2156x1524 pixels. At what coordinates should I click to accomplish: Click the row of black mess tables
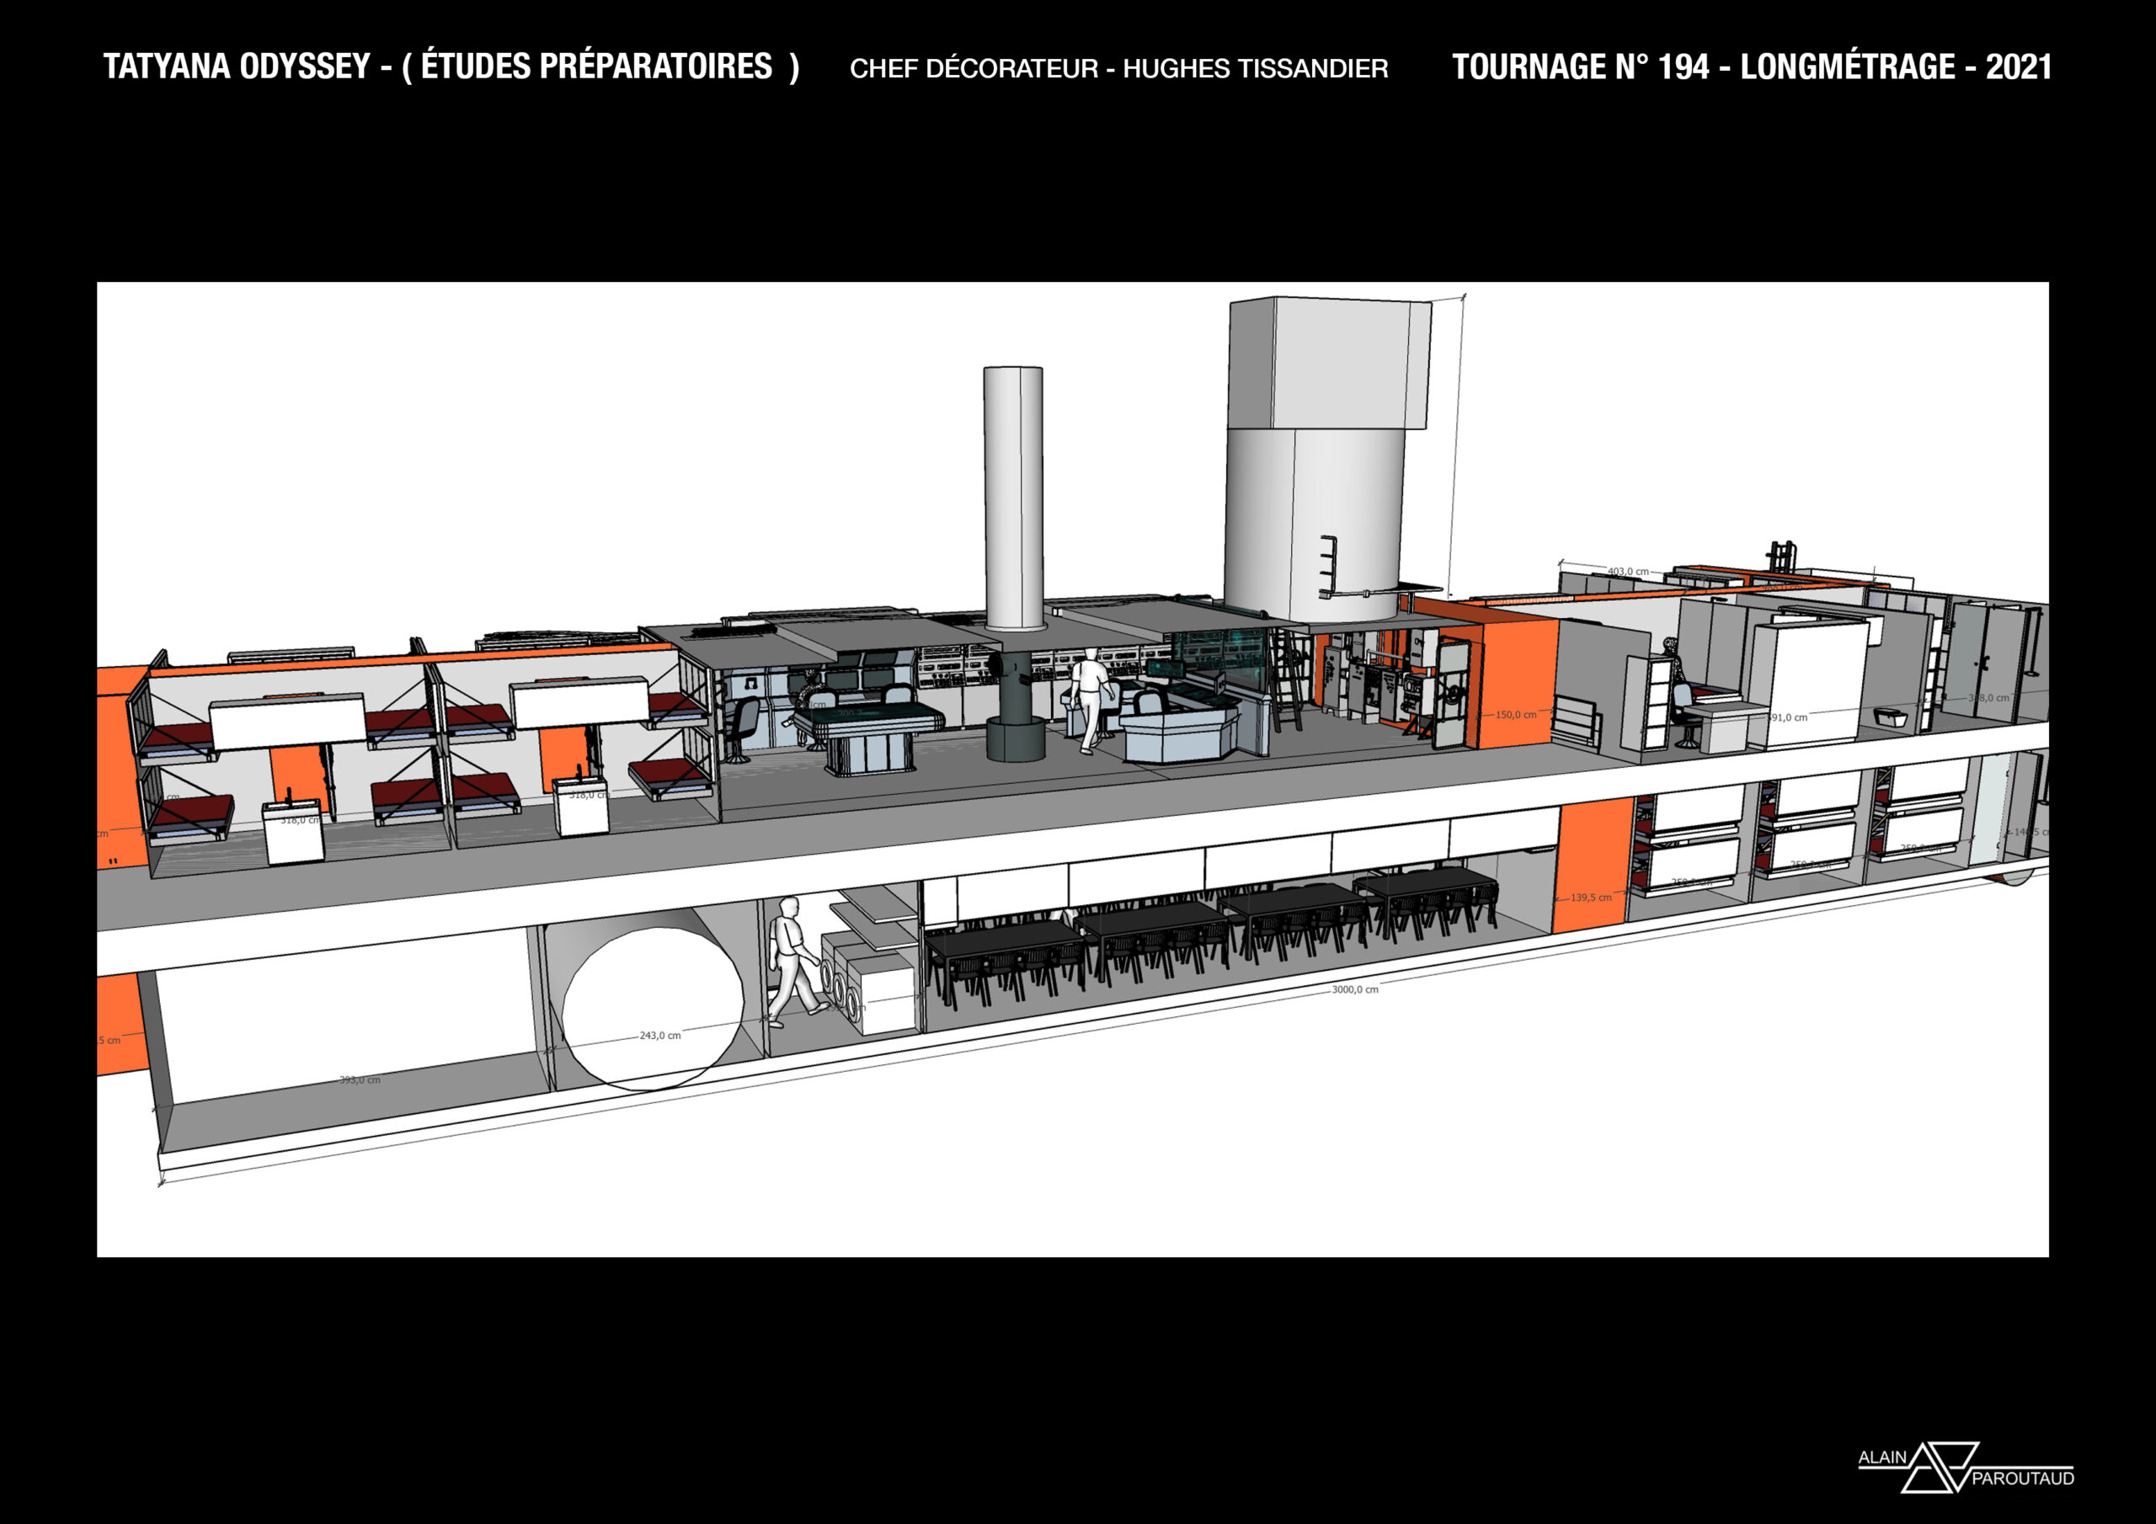(1211, 925)
